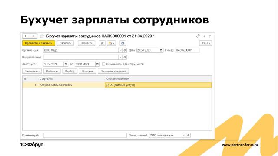The width and height of the screenshot is (278, 156).
Task: Click the Добавить button
Action: [x=52, y=71]
